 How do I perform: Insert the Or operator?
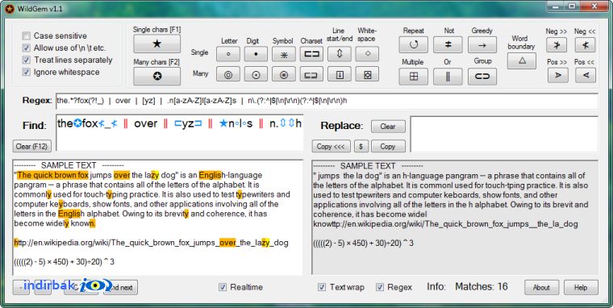448,77
